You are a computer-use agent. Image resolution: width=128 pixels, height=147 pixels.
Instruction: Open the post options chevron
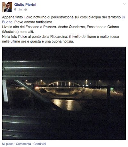coord(124,4)
